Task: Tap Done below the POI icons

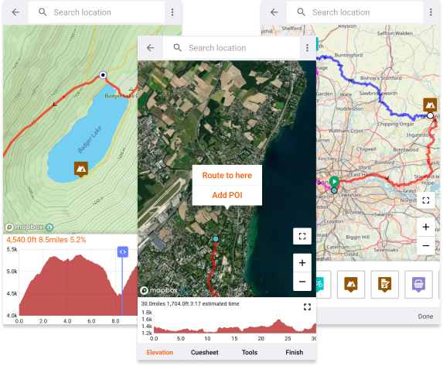Action: click(425, 316)
